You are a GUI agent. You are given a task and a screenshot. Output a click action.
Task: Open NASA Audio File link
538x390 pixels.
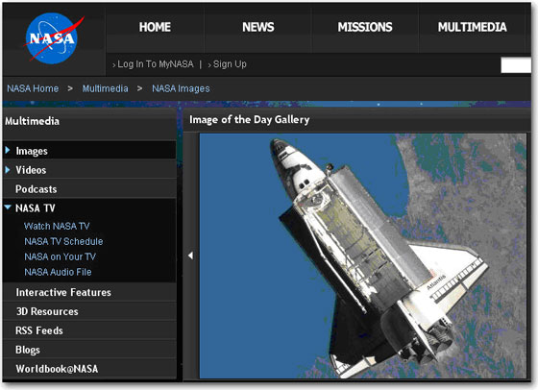click(58, 272)
